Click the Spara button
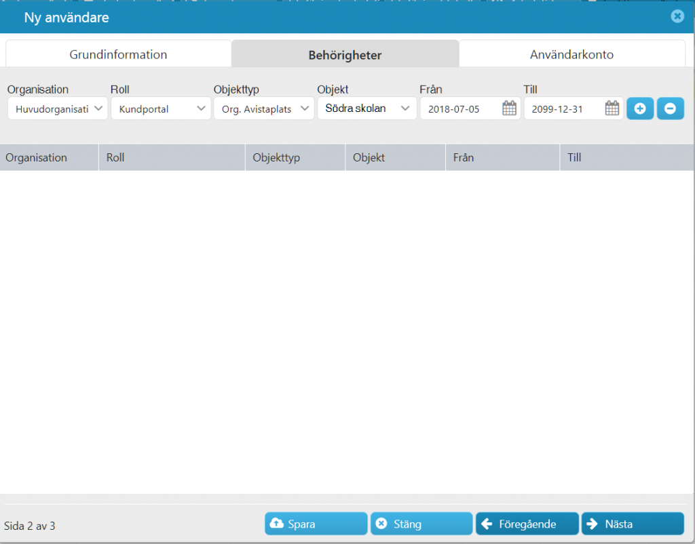This screenshot has width=695, height=544. (316, 524)
